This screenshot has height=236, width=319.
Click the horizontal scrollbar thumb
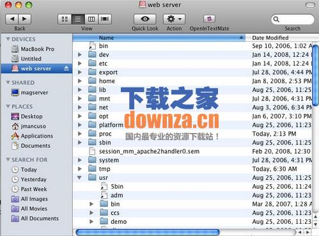click(x=148, y=232)
